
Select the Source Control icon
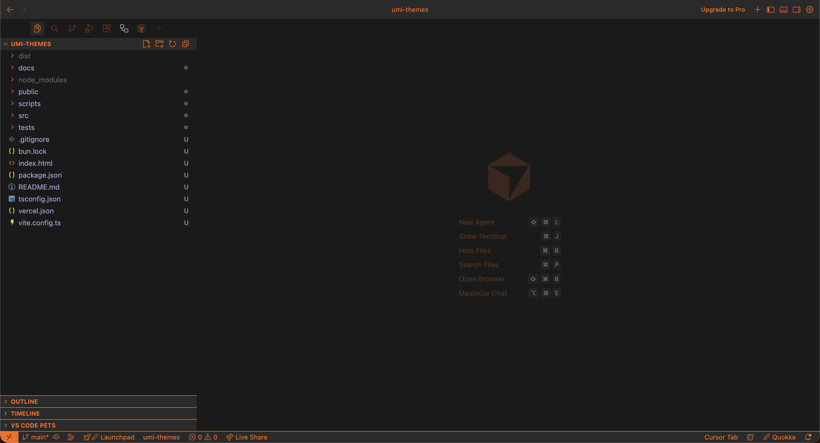click(x=72, y=28)
